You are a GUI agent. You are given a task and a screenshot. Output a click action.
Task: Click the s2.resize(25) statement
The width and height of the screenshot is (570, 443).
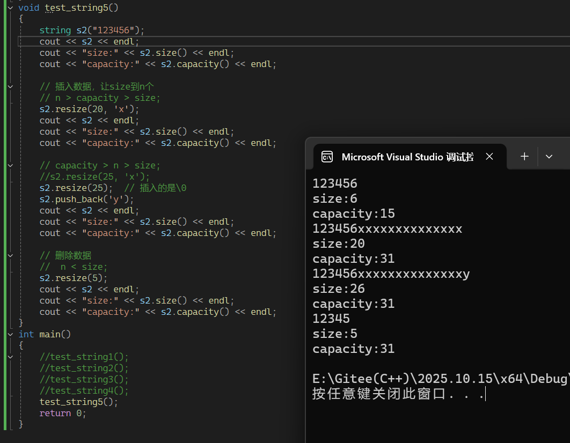pyautogui.click(x=76, y=188)
